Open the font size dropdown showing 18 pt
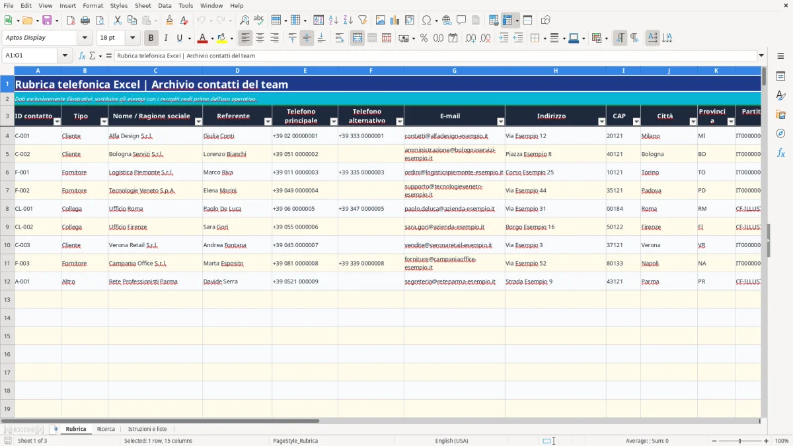793x446 pixels. [133, 38]
